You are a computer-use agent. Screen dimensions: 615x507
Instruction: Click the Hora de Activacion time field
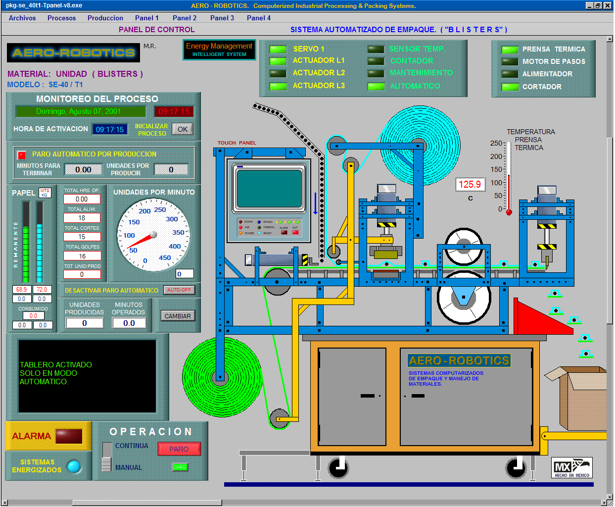pyautogui.click(x=110, y=129)
